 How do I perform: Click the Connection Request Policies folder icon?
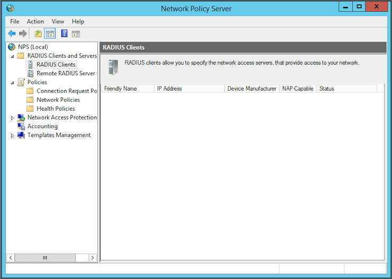coord(30,91)
